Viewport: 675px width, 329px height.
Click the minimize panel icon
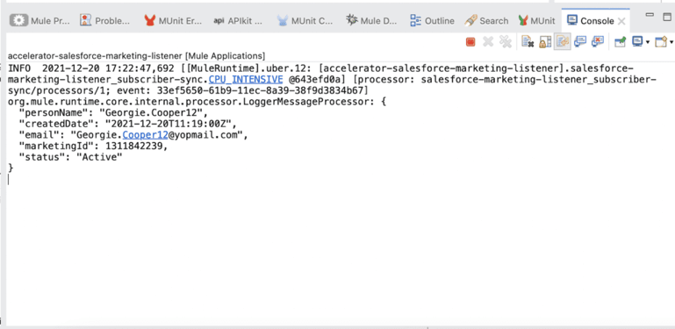tap(650, 16)
